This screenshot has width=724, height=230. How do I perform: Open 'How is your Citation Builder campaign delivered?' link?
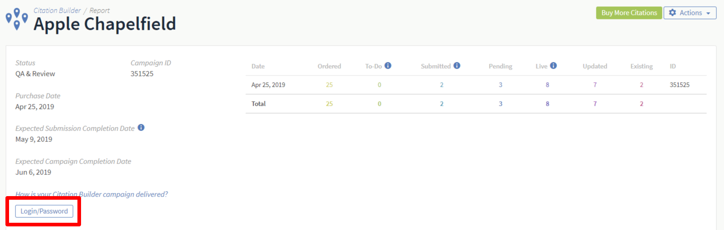[91, 194]
